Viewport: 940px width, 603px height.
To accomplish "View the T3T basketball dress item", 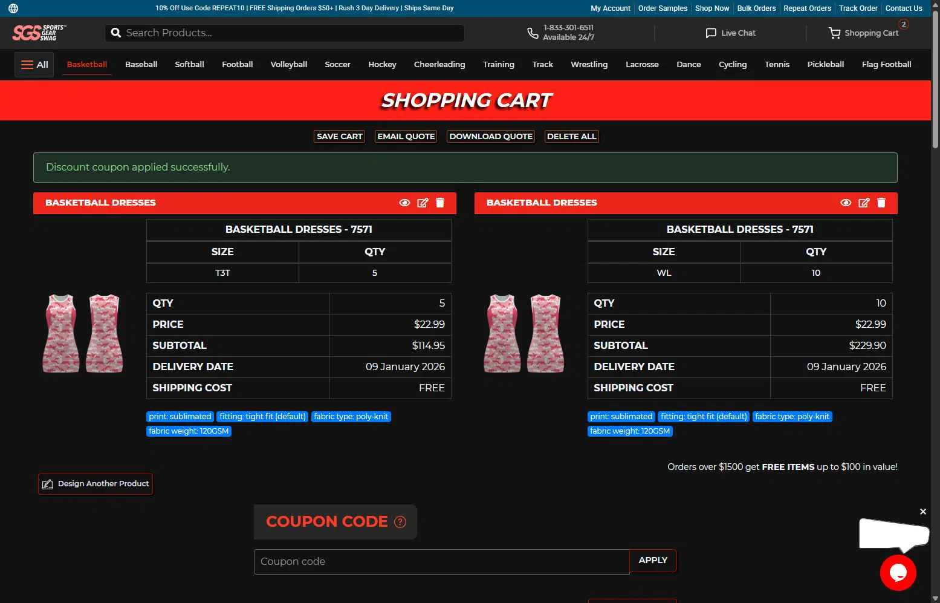I will [x=404, y=203].
